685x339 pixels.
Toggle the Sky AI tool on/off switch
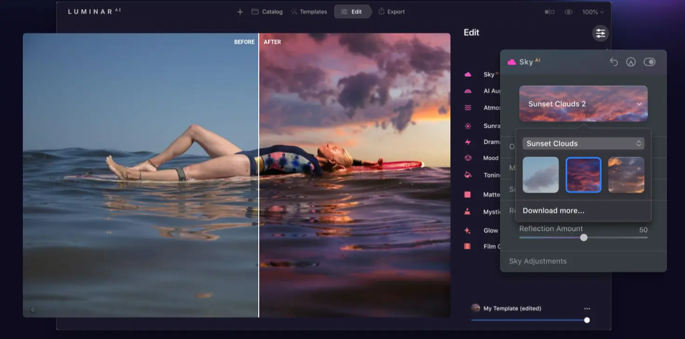pos(649,62)
